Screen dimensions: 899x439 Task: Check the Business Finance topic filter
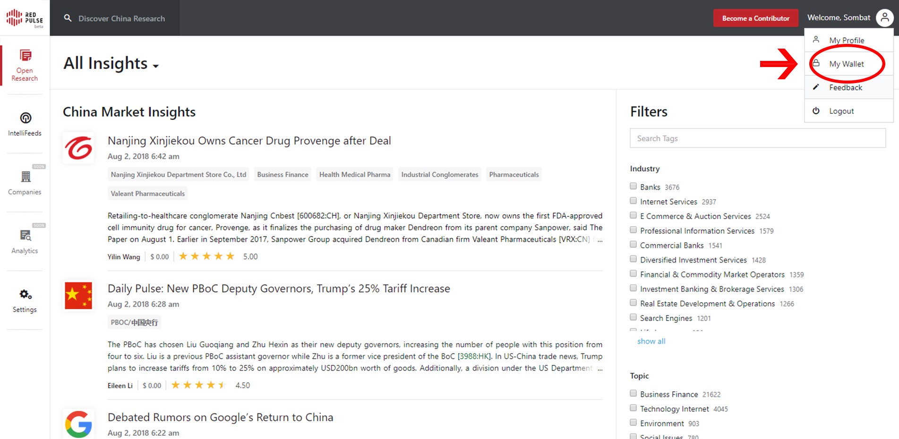pos(633,393)
